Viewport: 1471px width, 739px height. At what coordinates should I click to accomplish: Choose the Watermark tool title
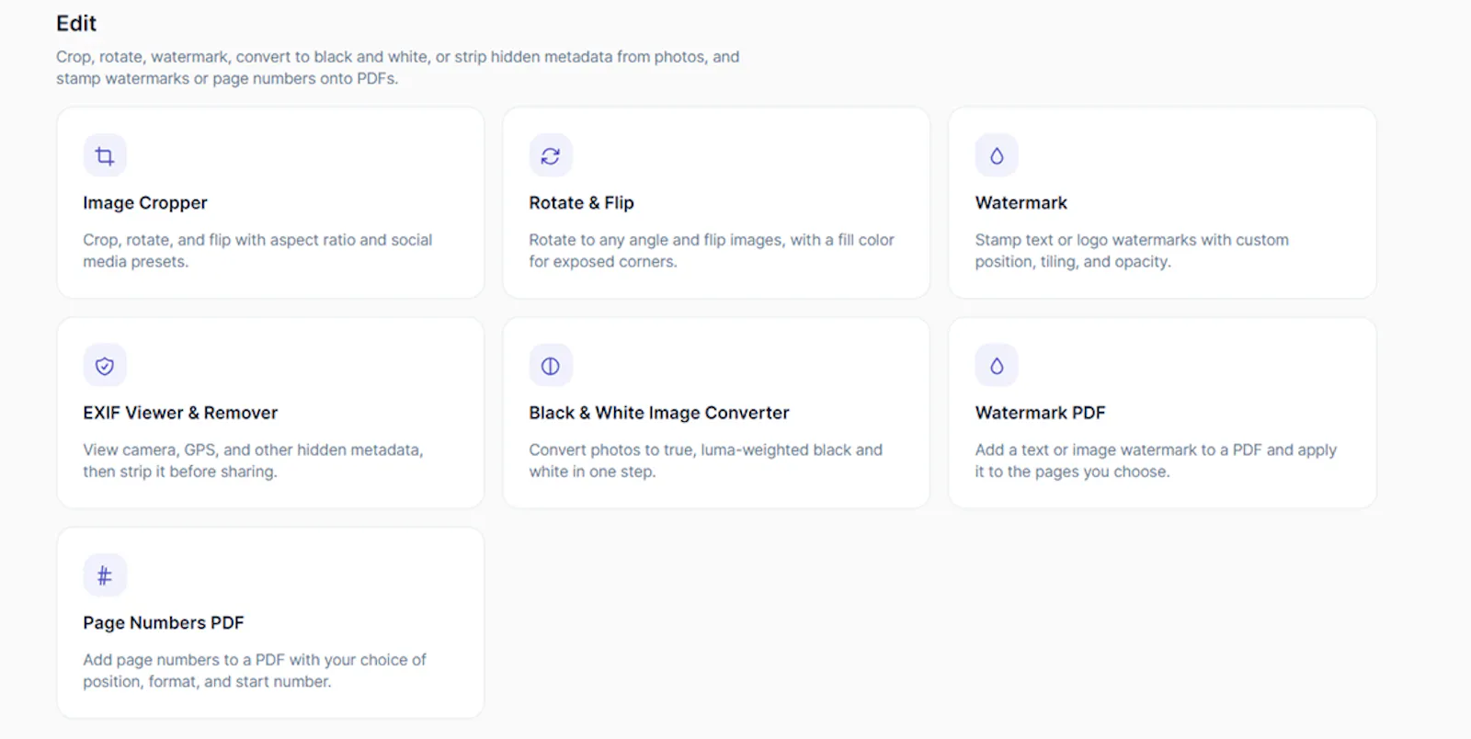(x=1021, y=203)
